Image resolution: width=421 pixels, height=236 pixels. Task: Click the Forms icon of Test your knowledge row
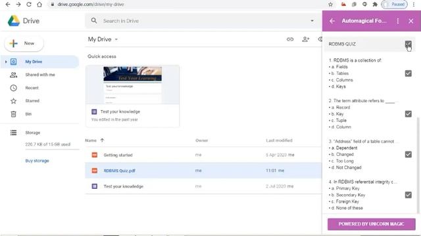pyautogui.click(x=95, y=186)
